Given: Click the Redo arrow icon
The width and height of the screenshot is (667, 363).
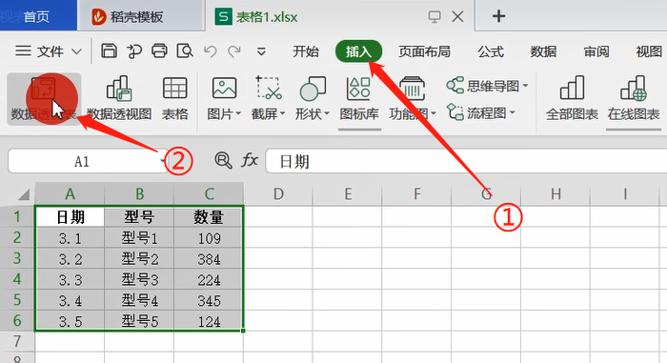Looking at the screenshot, I should (x=234, y=51).
